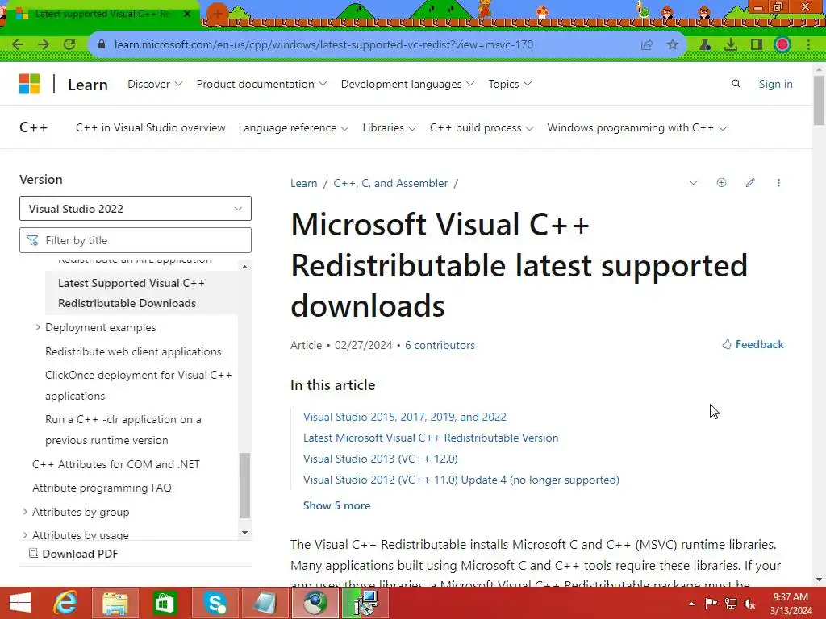Click the Feedback button

point(753,344)
